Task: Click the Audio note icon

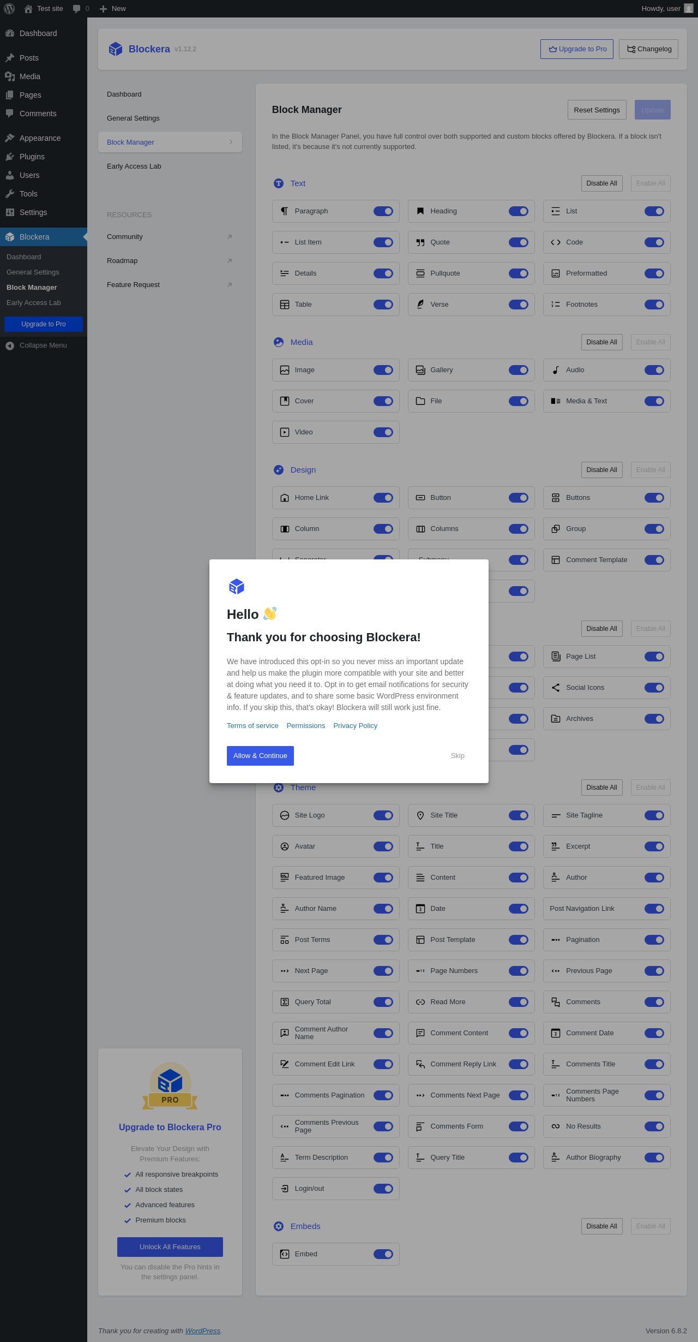Action: click(556, 370)
